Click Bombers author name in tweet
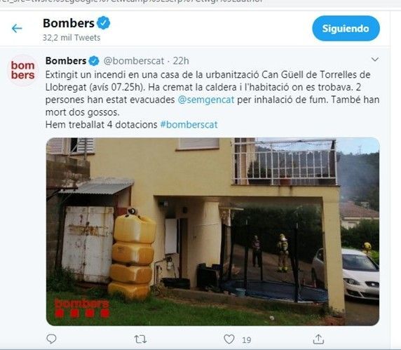The image size is (401, 350). click(x=66, y=61)
